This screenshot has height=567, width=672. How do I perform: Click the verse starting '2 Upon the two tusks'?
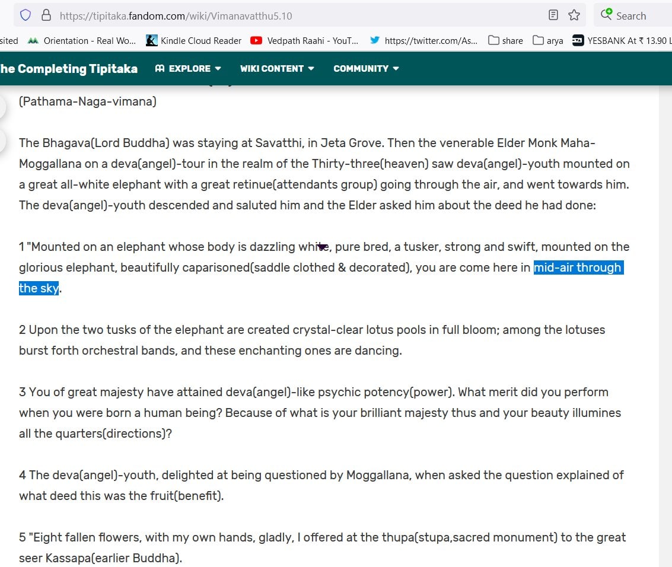312,340
